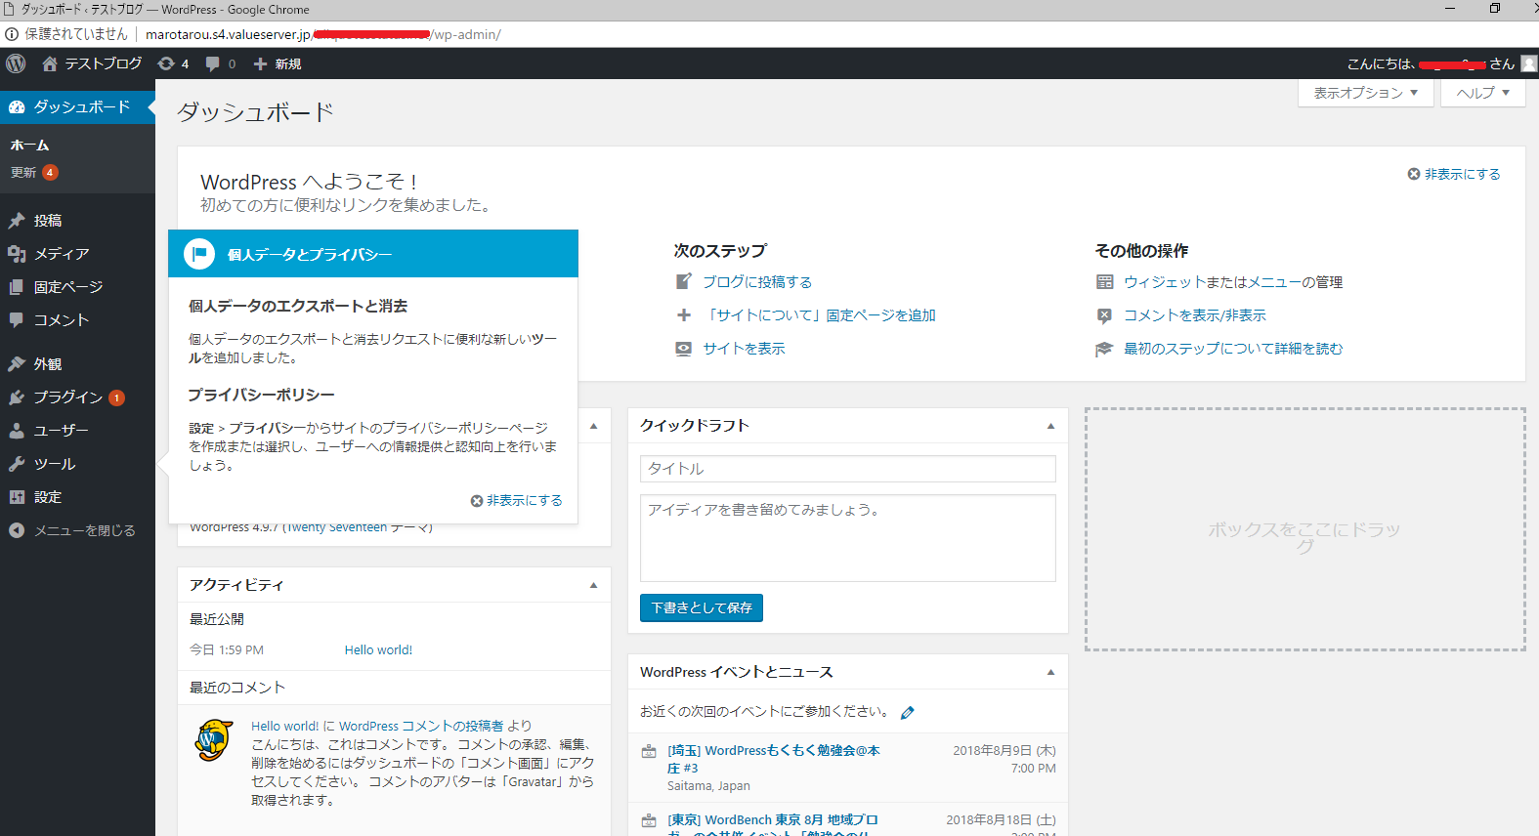Open the 表示オプション dropdown

click(1366, 93)
